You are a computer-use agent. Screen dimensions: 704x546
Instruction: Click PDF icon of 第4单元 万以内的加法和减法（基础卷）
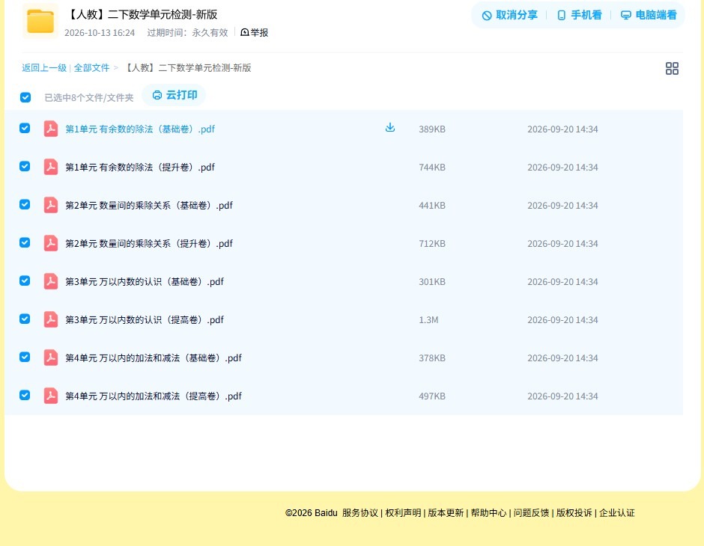point(51,358)
